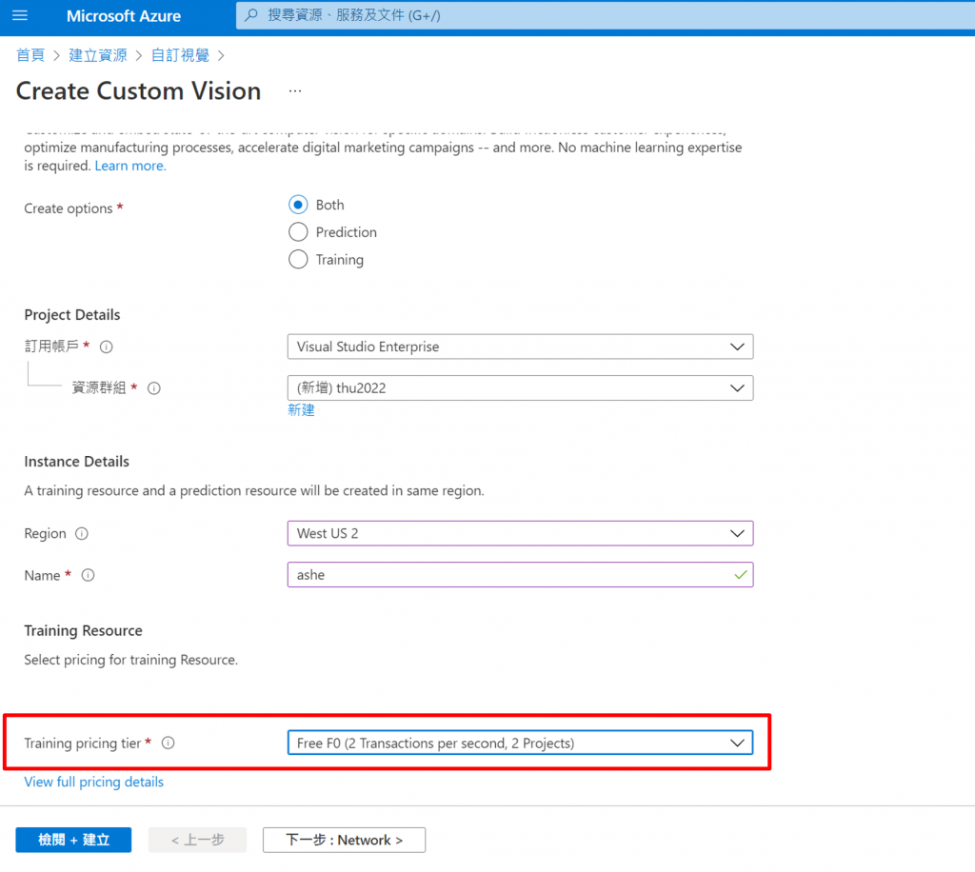Image resolution: width=975 pixels, height=872 pixels.
Task: Select the Training create option
Action: (x=298, y=260)
